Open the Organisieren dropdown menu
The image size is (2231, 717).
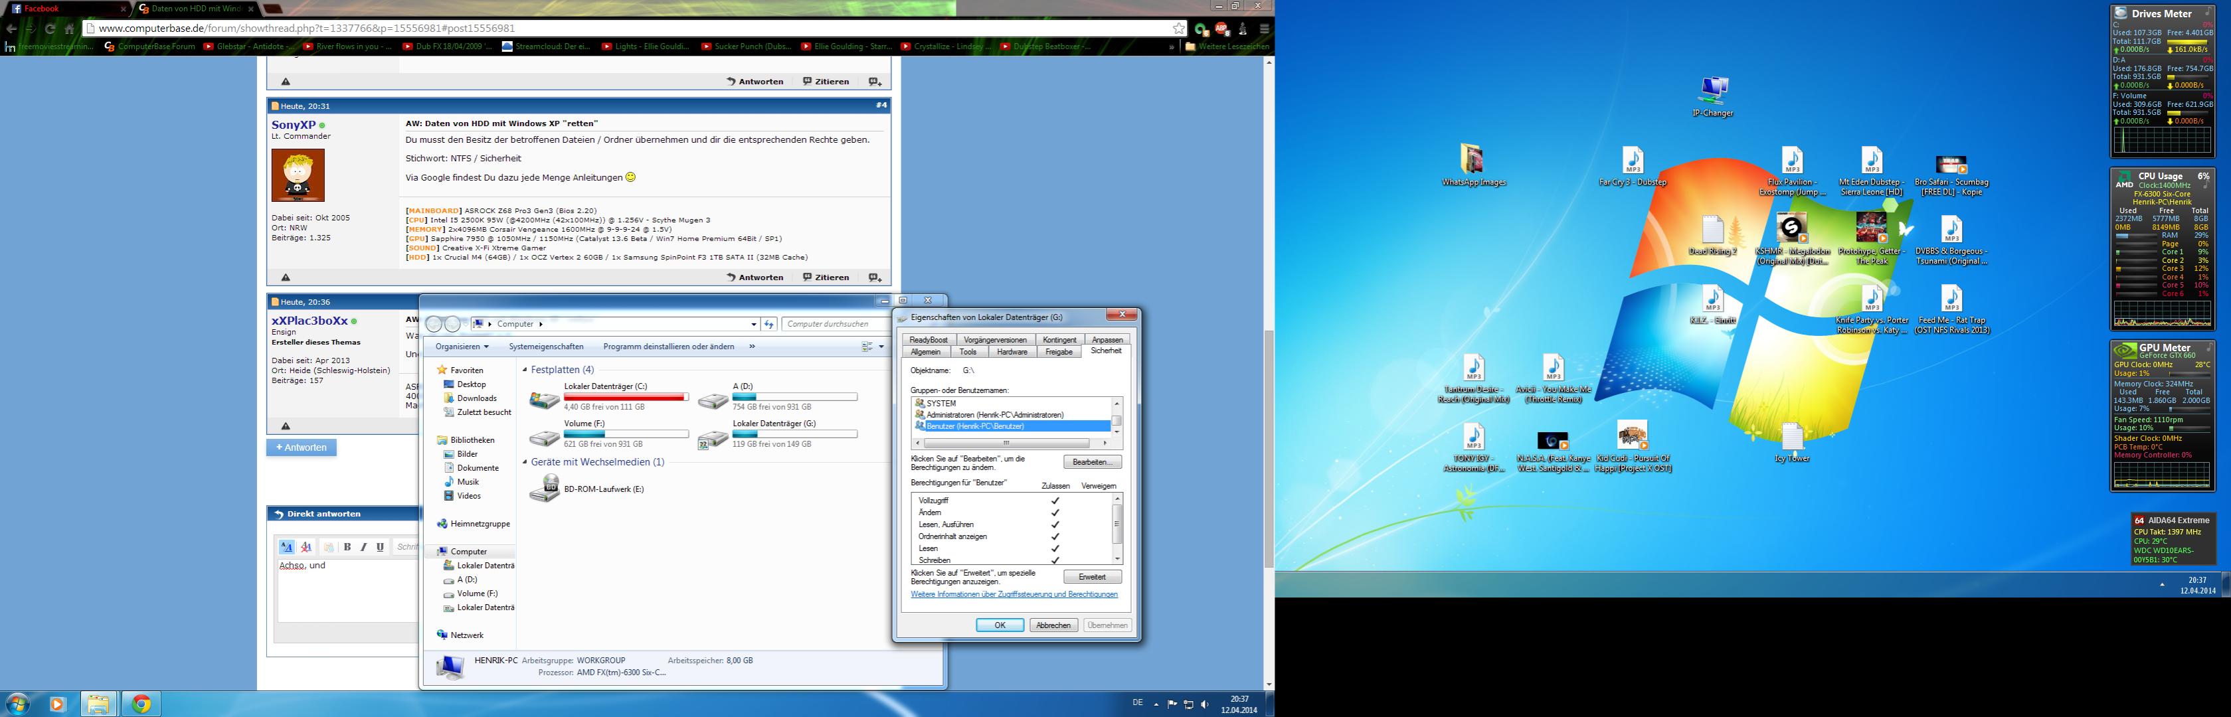point(462,347)
